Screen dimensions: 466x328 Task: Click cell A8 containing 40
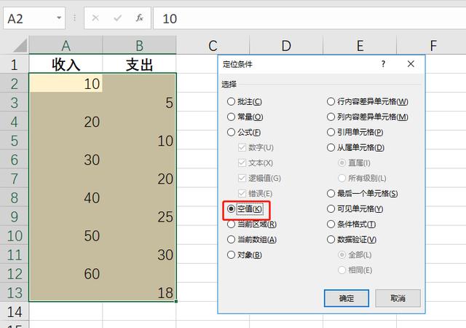click(x=66, y=198)
